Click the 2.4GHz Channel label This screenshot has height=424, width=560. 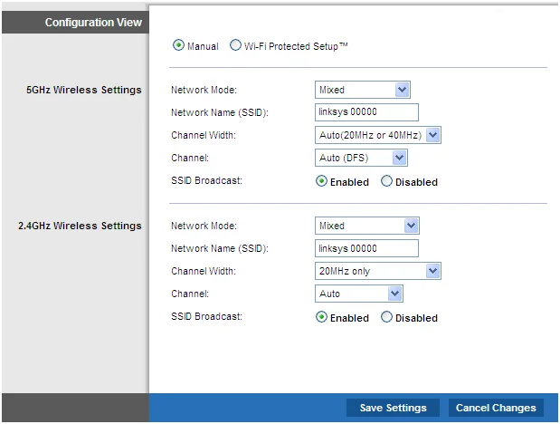pyautogui.click(x=190, y=294)
